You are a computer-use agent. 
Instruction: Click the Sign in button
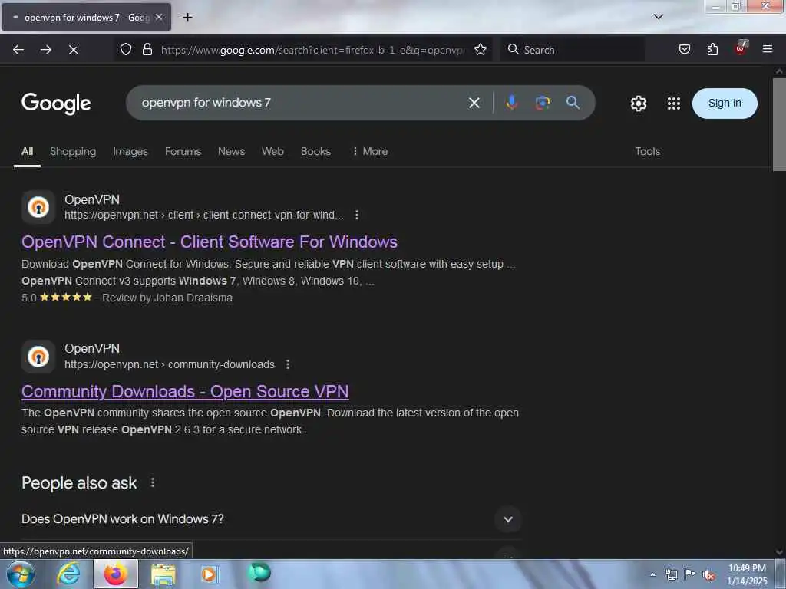tap(725, 104)
